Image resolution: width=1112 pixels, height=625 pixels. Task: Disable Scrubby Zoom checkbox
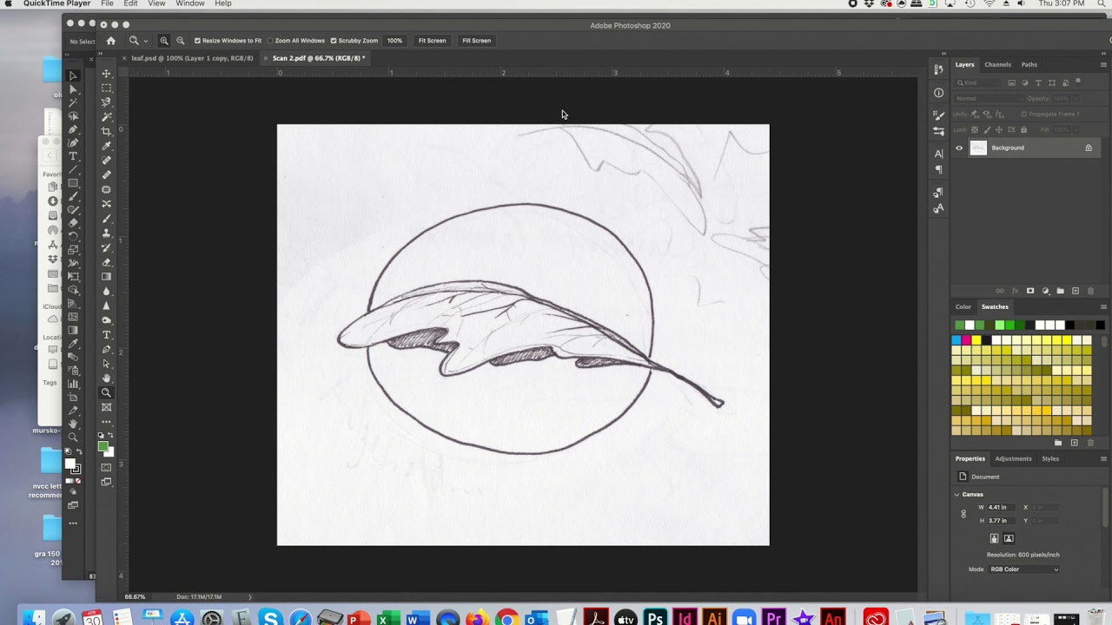coord(334,41)
